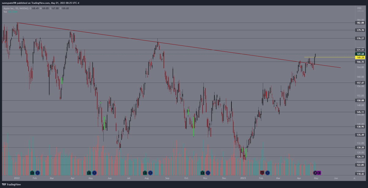Click the 148.00 axis tick label
Viewport: 368px width, 188px height.
[360, 105]
